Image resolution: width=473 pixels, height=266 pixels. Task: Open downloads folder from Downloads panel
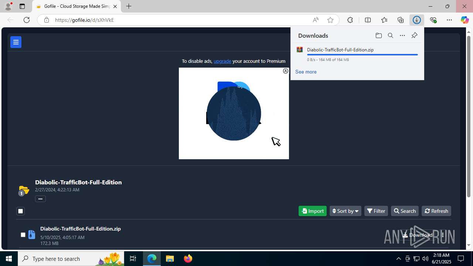point(378,35)
